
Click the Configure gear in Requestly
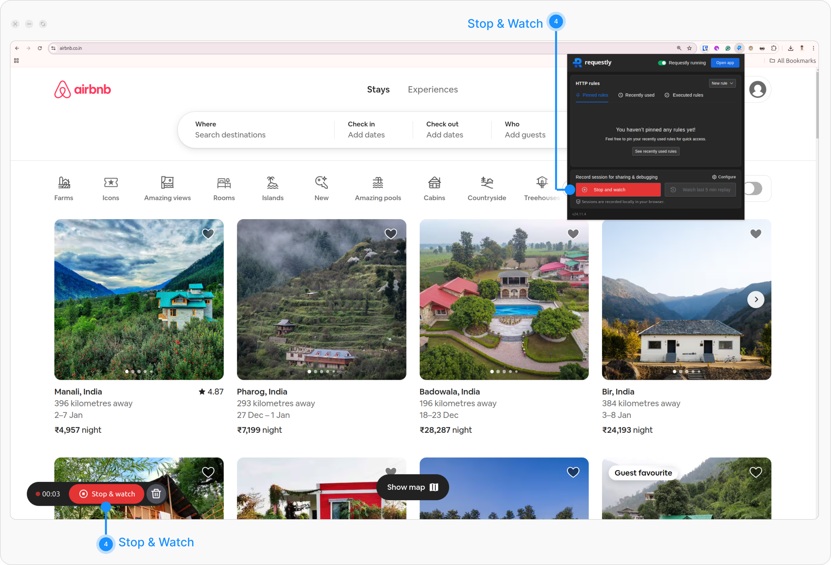[724, 177]
